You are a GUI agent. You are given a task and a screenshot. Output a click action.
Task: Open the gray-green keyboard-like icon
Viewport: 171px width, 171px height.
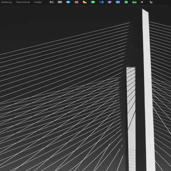pos(60,2)
